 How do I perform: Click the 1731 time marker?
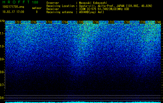[x=18, y=22]
